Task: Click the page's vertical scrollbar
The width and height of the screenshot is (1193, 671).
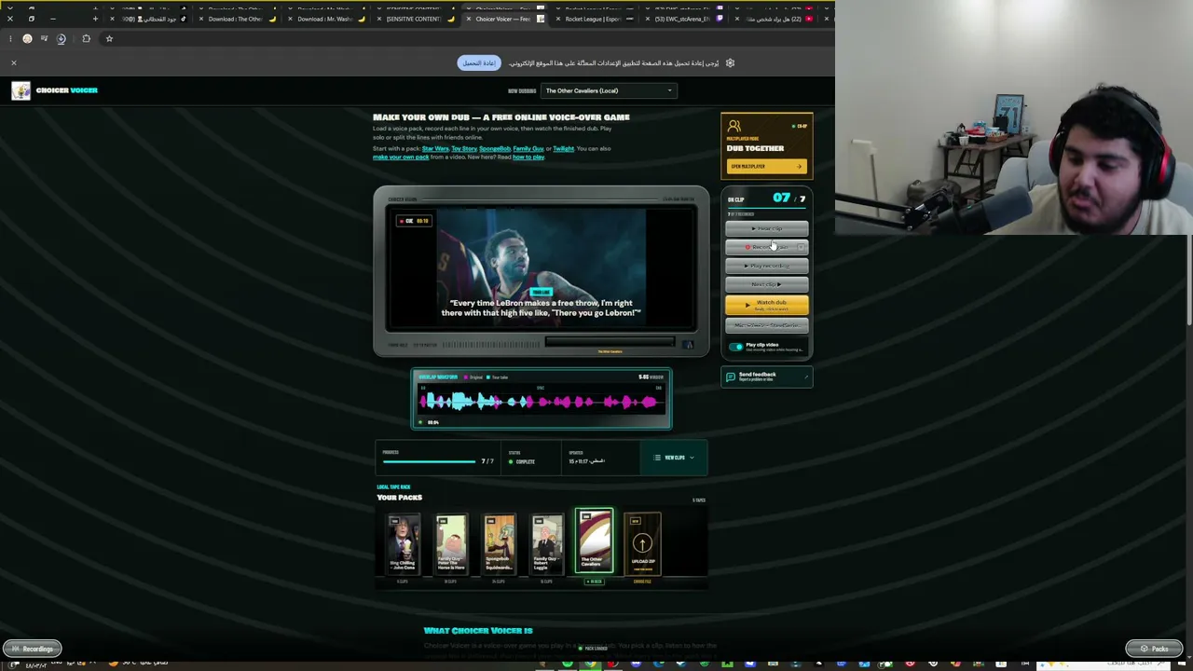Action: (1187, 280)
